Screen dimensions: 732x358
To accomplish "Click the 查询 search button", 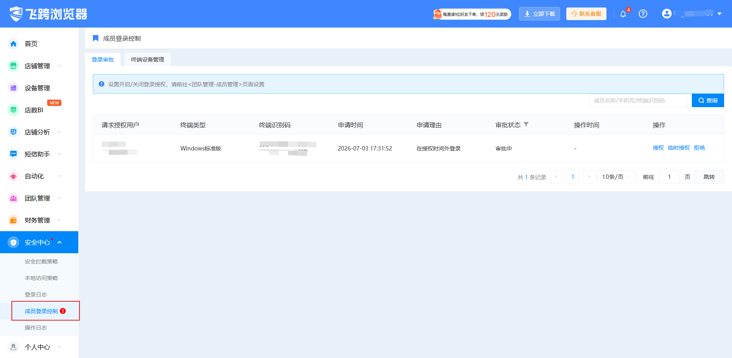I will tap(708, 100).
